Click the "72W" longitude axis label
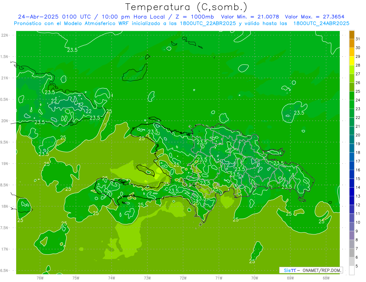The image size is (366, 282). click(183, 278)
